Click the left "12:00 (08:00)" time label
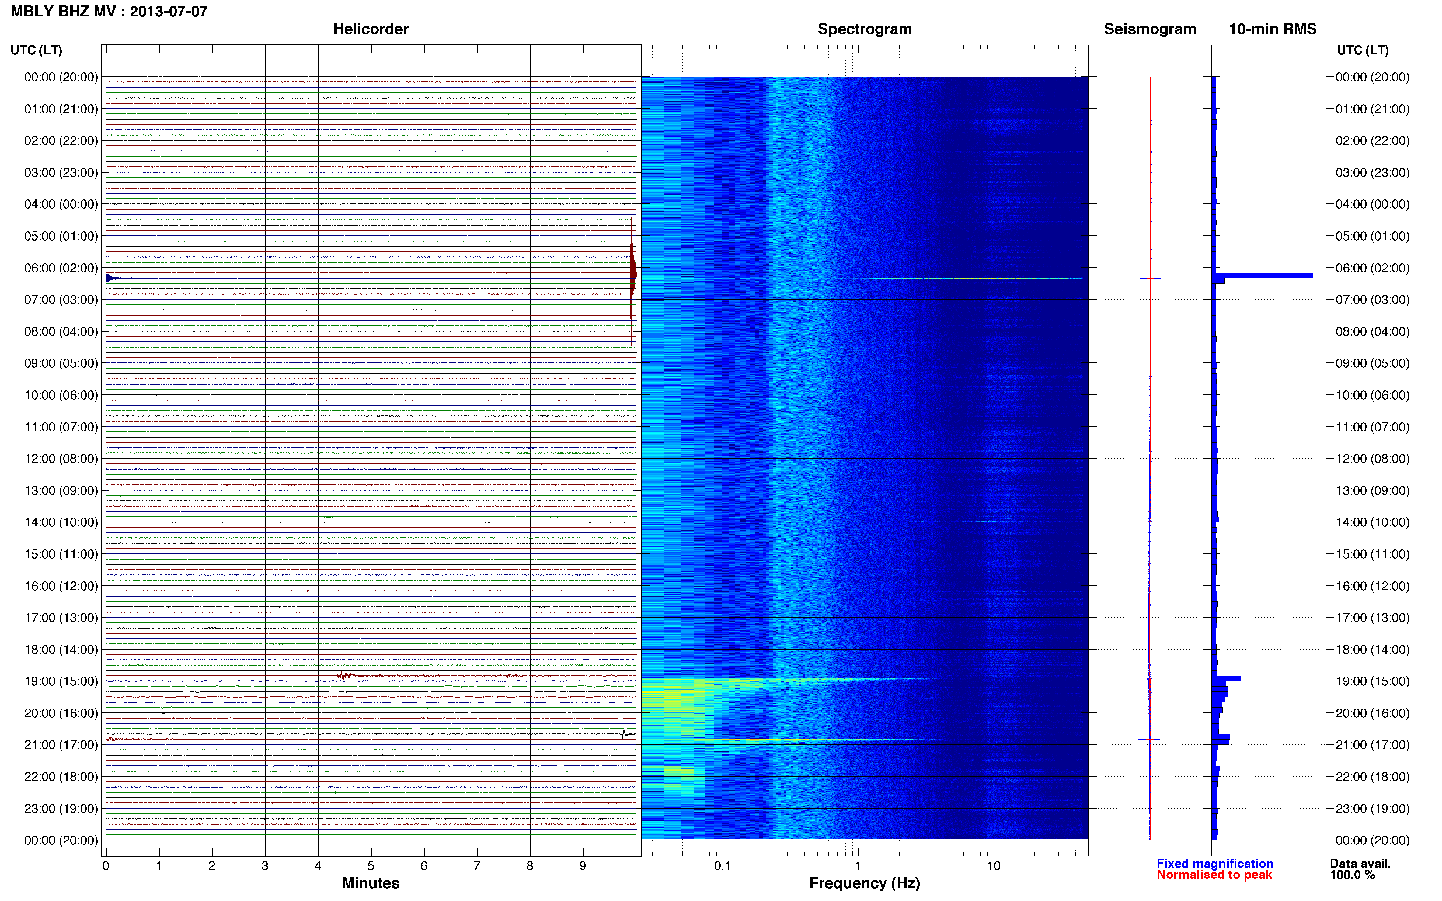1442x901 pixels. coord(61,459)
